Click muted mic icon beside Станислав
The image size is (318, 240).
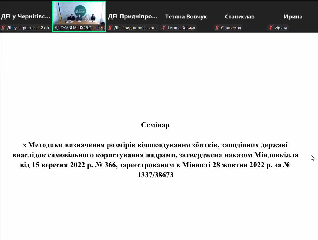[x=217, y=28]
